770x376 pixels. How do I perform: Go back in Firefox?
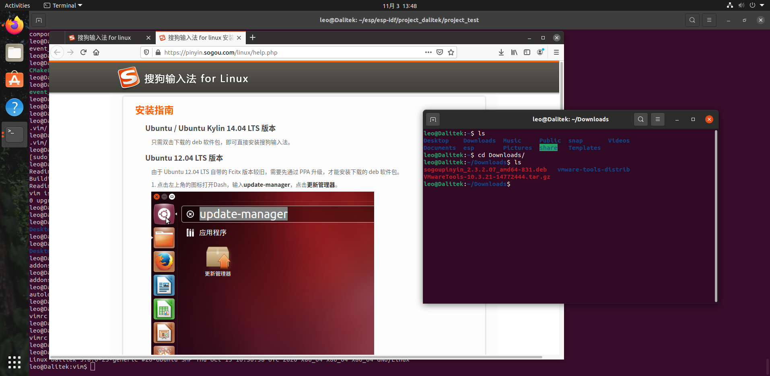click(57, 52)
